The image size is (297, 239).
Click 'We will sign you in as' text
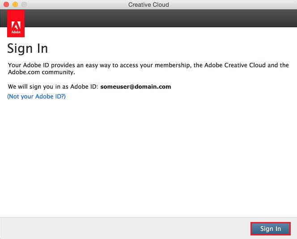coord(38,87)
